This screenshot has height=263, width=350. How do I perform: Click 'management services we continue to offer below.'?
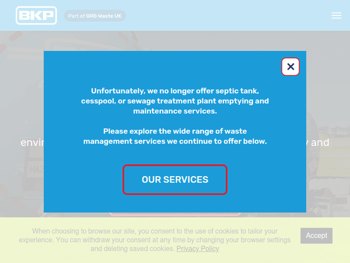175,141
